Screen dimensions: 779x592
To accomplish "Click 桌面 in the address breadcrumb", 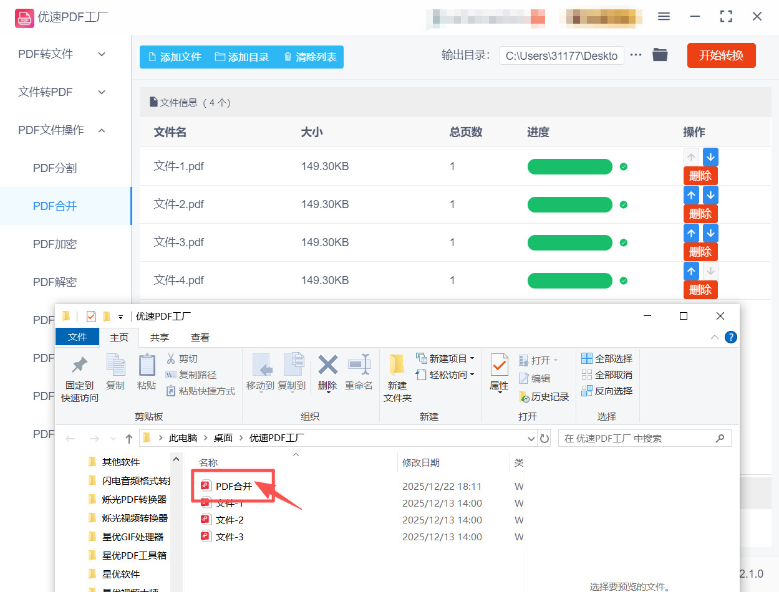I will tap(223, 438).
